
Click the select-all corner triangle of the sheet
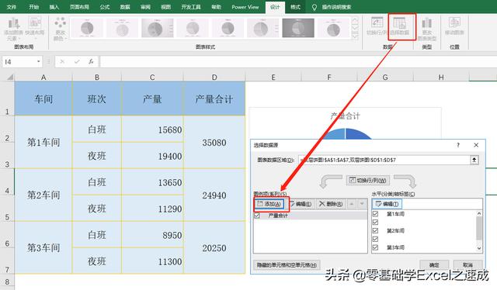tap(10, 77)
